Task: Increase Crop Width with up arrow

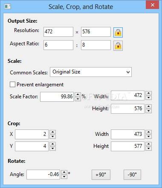Action: tap(148, 132)
